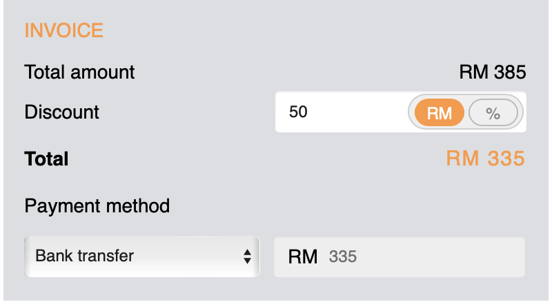Select the RM discount type toggle
This screenshot has width=552, height=302.
click(x=439, y=112)
